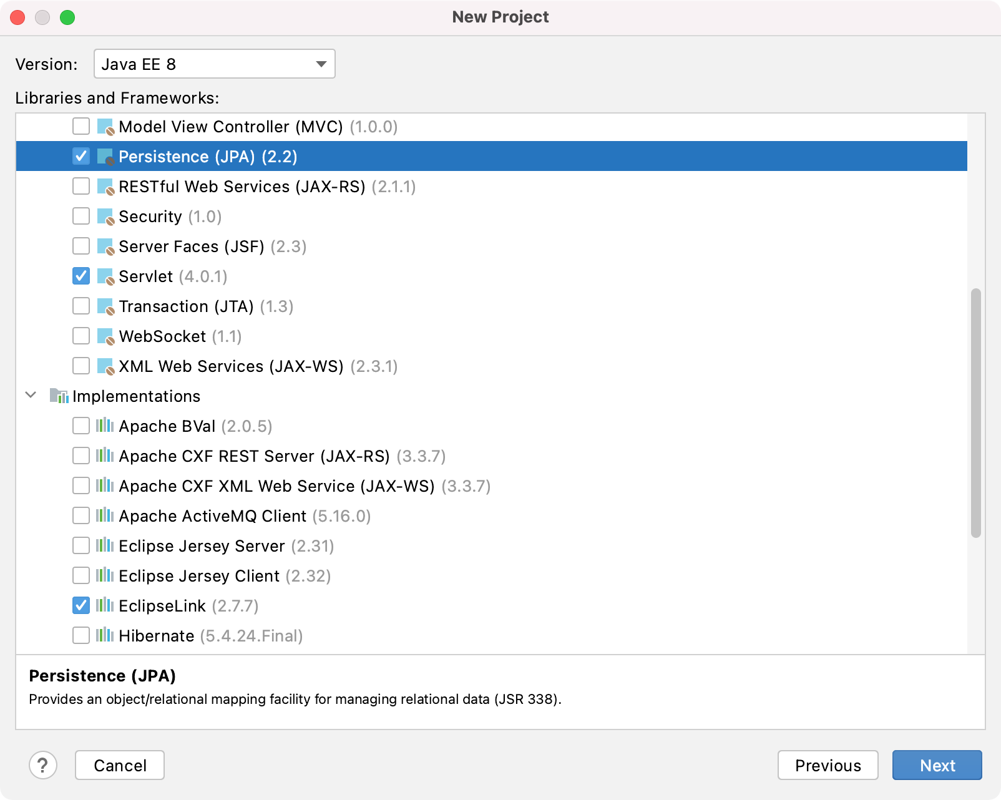The width and height of the screenshot is (1001, 800).
Task: Click the Persistence (JPA) framework icon
Action: click(105, 157)
